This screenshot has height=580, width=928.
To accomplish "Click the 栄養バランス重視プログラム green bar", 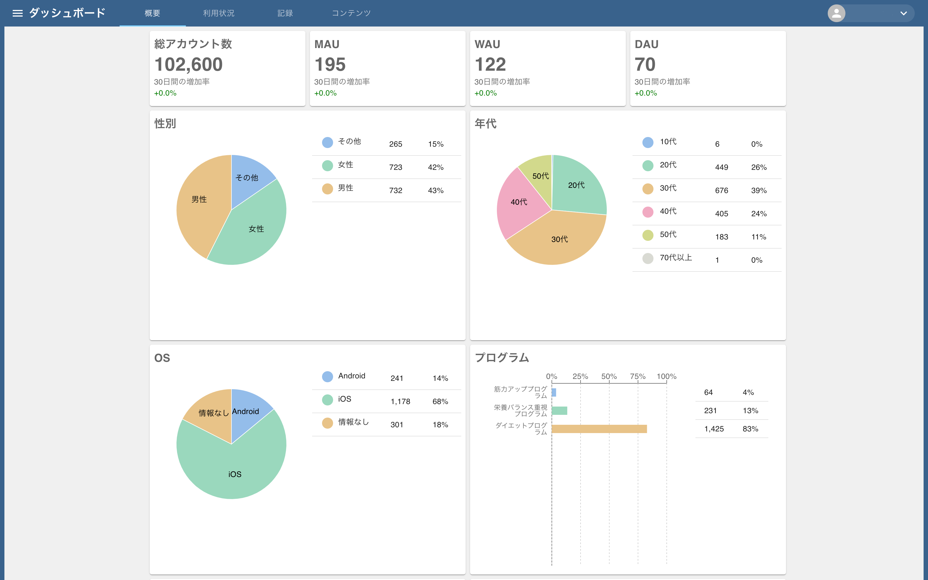I will [x=560, y=411].
